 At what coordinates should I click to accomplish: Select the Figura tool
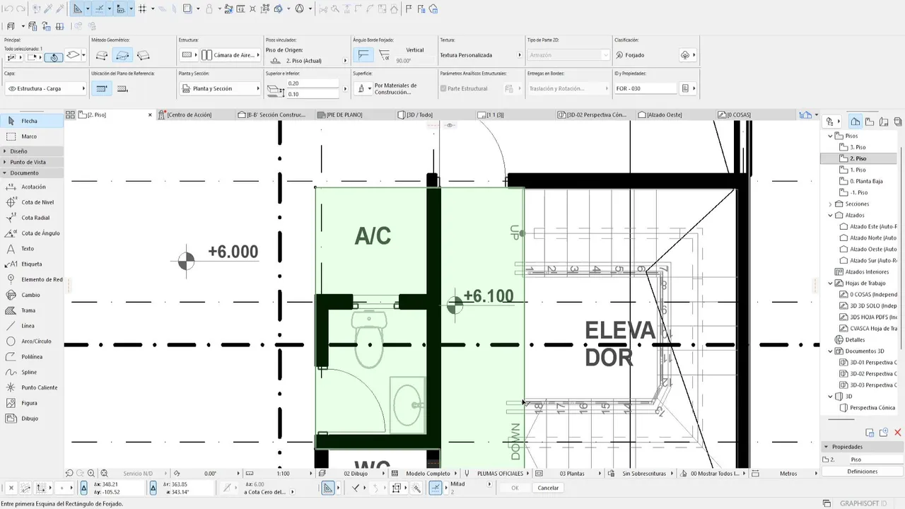point(32,403)
